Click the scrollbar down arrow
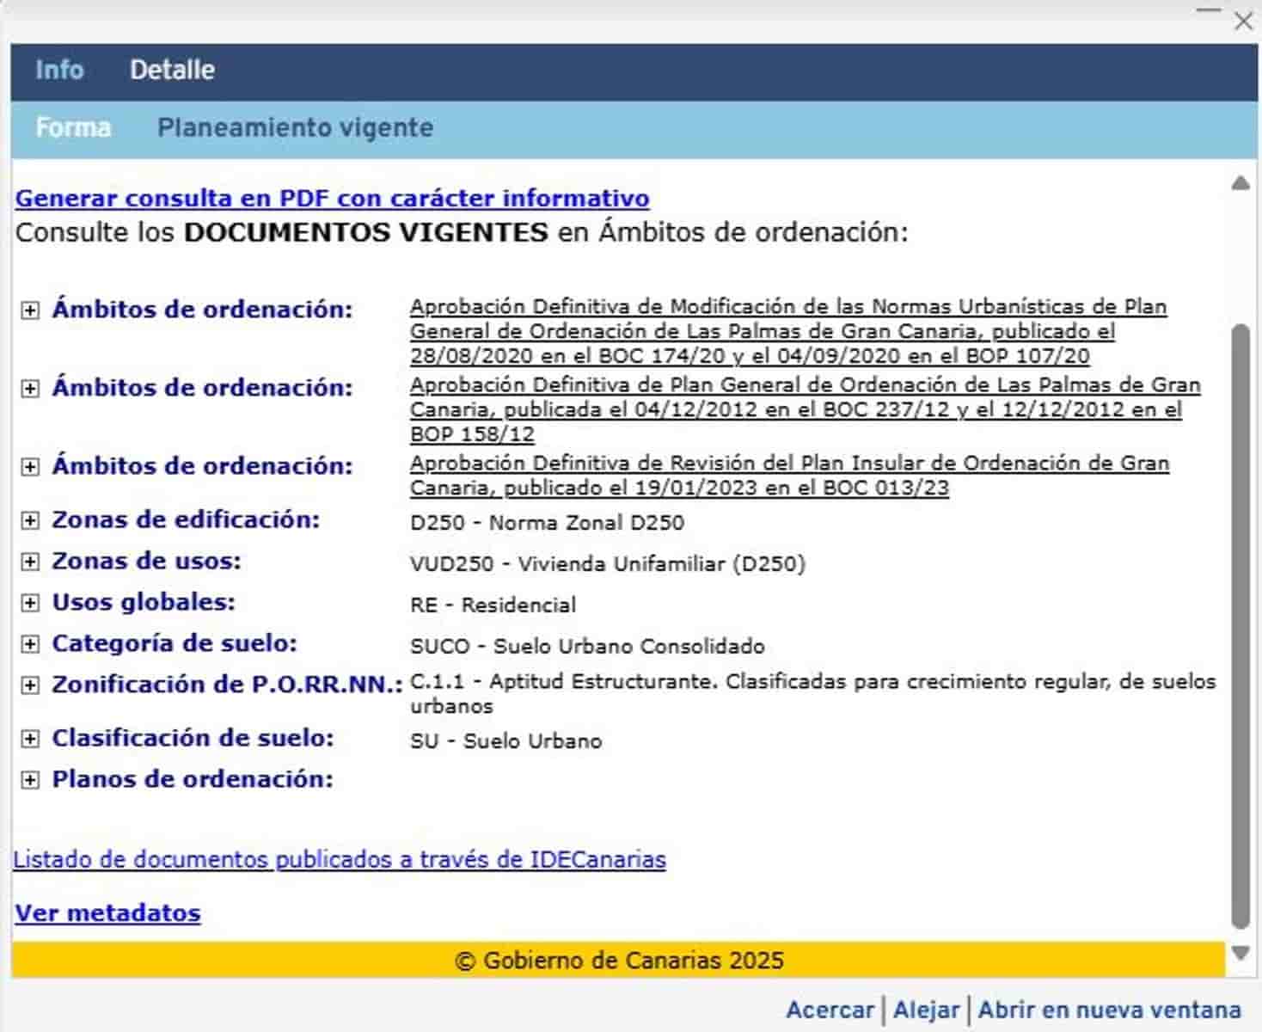This screenshot has width=1262, height=1032. tap(1241, 953)
